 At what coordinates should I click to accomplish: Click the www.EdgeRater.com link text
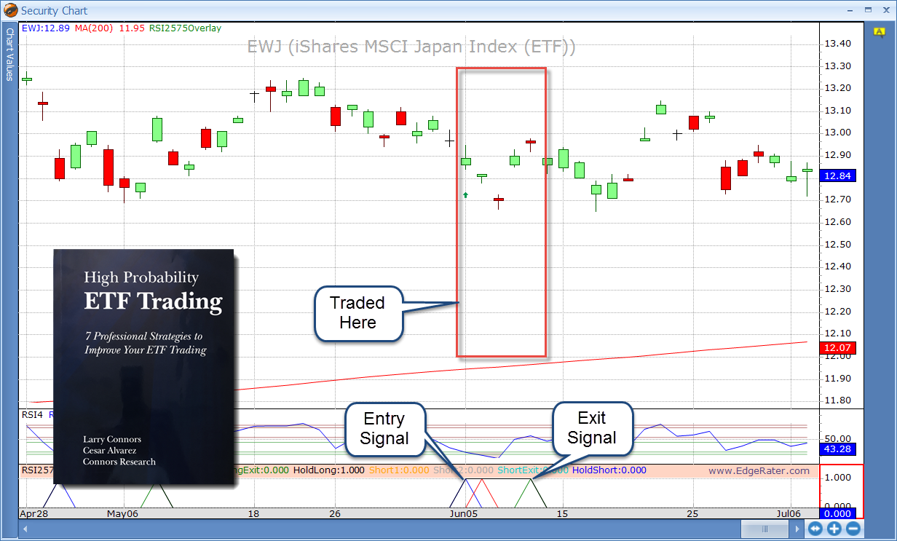click(759, 470)
